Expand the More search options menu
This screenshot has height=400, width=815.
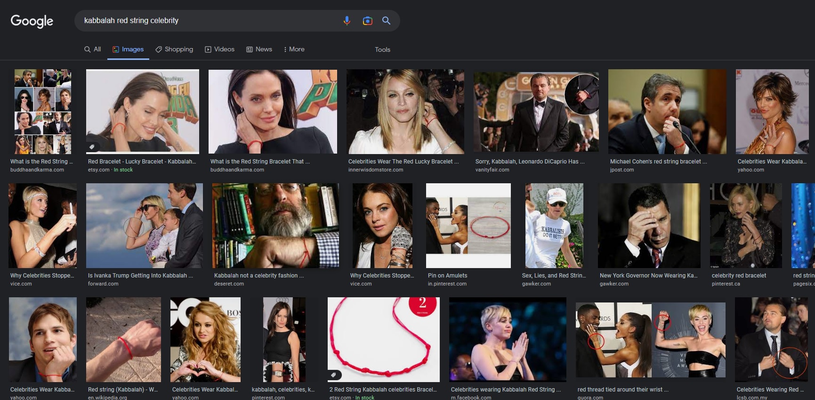coord(294,49)
